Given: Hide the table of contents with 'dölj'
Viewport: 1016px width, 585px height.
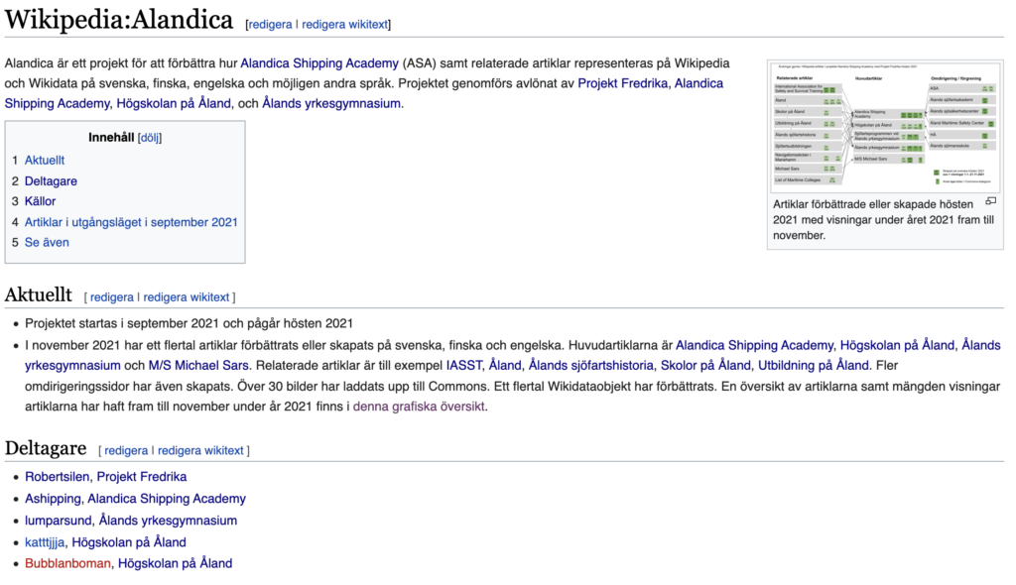Looking at the screenshot, I should click(x=149, y=138).
